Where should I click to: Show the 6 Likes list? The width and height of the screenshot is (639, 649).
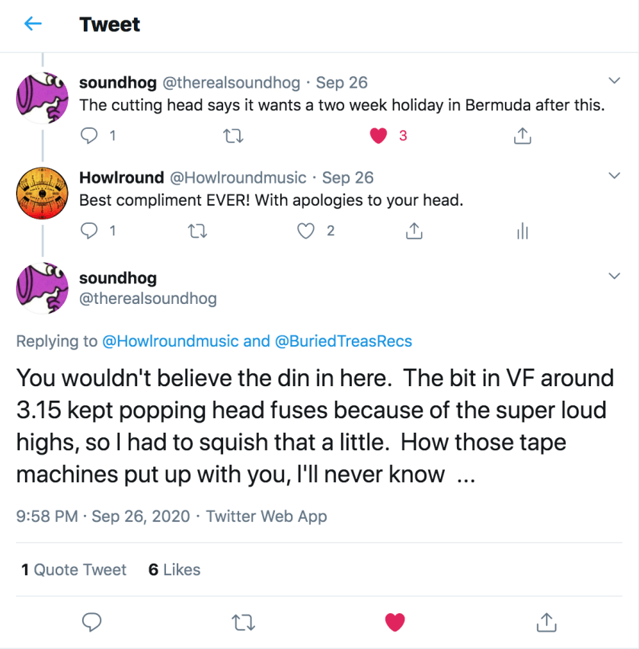tap(174, 569)
